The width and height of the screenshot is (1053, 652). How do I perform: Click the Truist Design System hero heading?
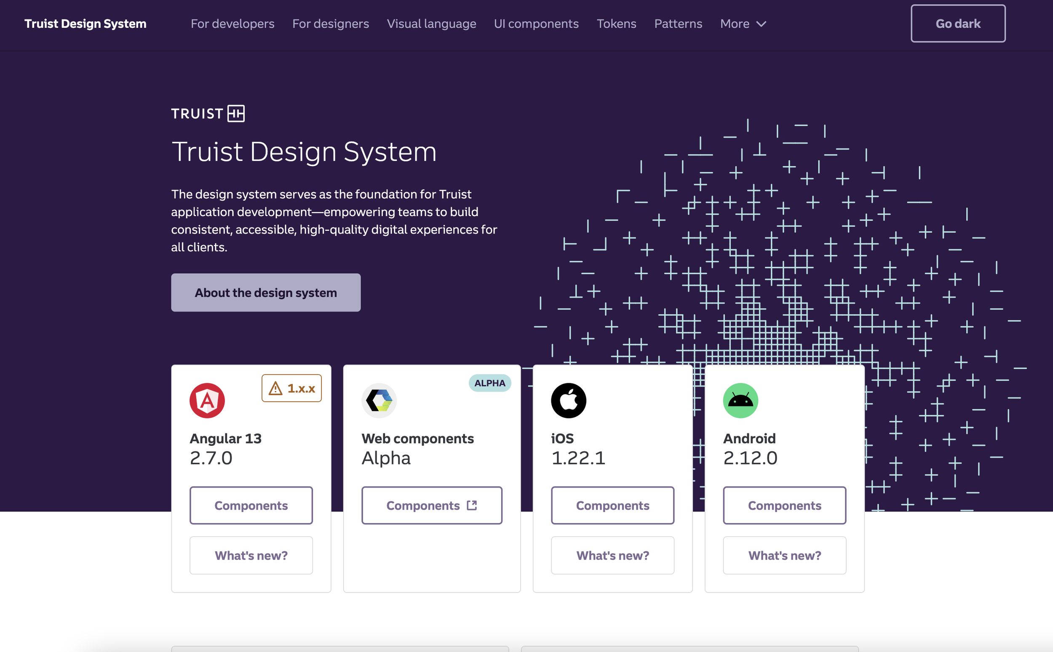pos(304,152)
